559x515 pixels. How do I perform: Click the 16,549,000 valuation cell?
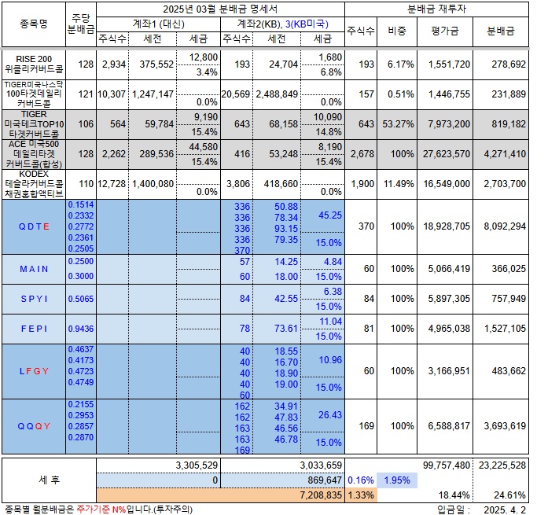coord(447,184)
